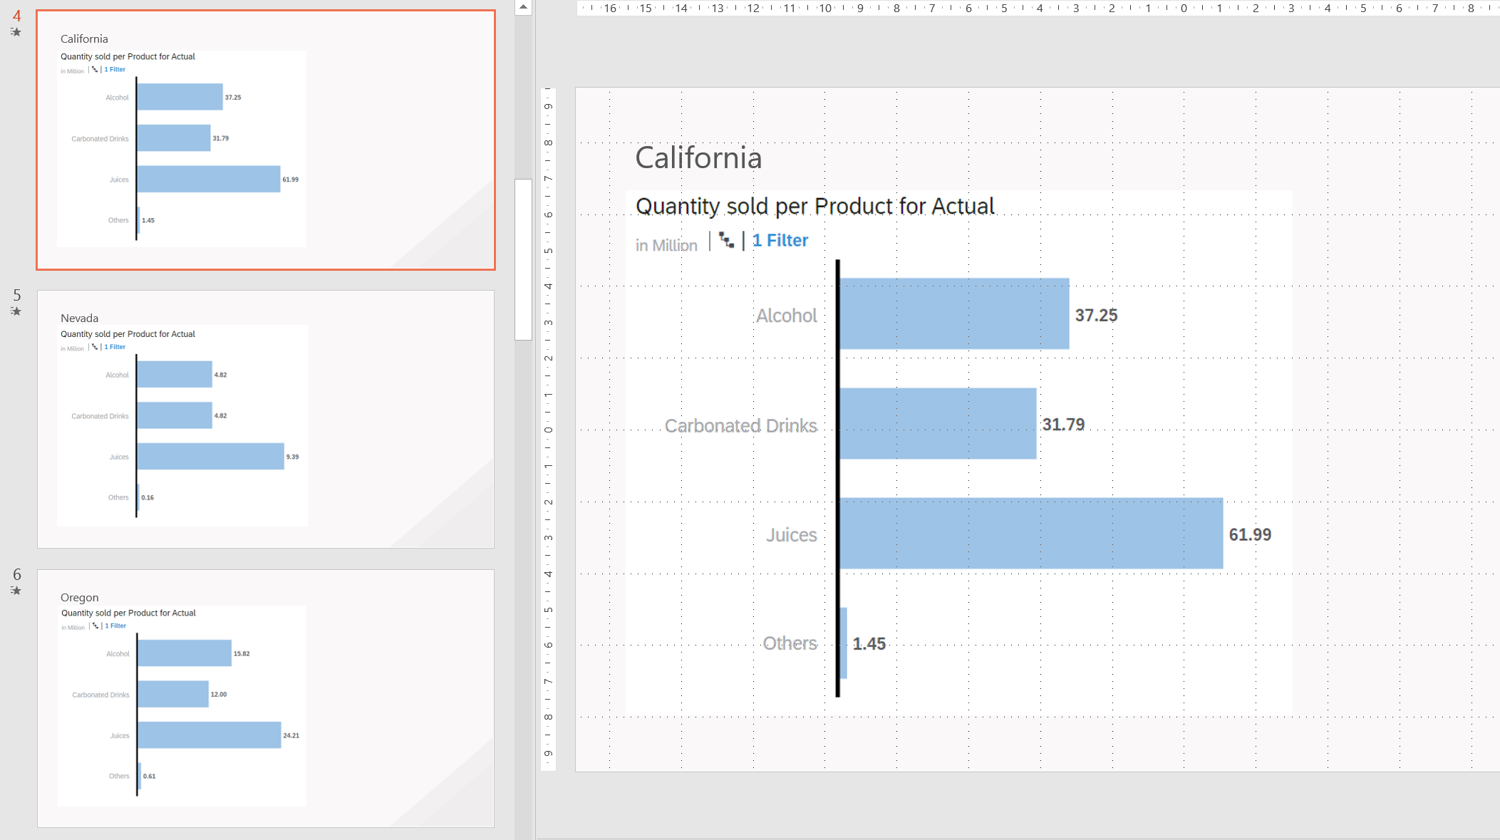Click the '1 Filter' link in Oregon thumbnail

(x=115, y=626)
